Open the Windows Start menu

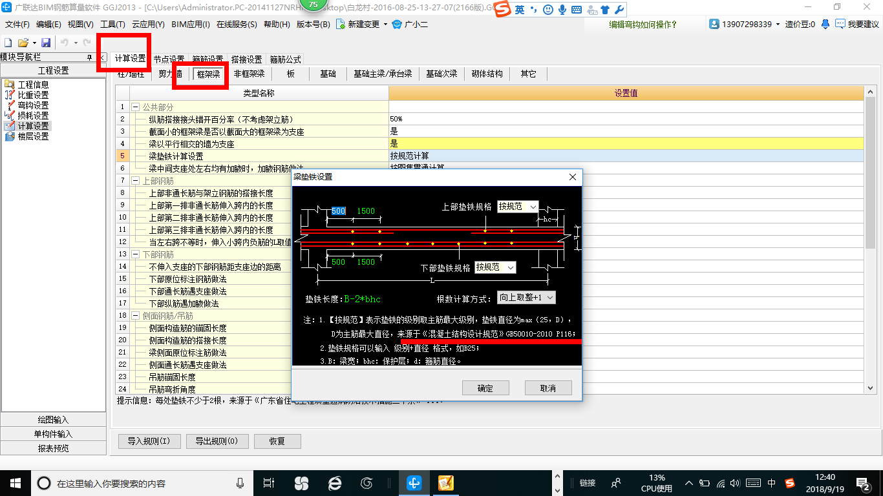15,482
